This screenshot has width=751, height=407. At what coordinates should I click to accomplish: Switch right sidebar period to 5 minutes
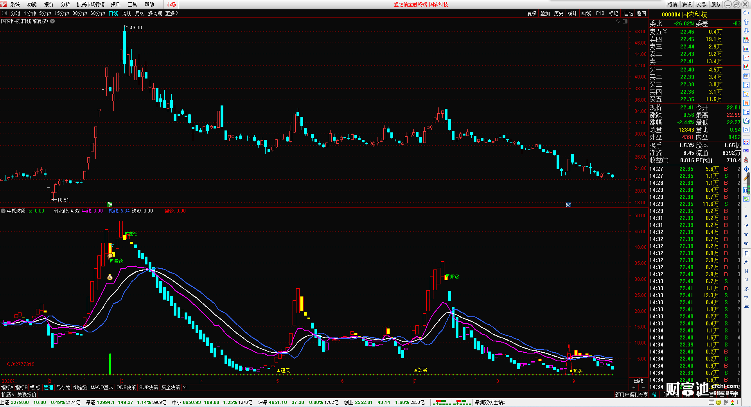746,217
